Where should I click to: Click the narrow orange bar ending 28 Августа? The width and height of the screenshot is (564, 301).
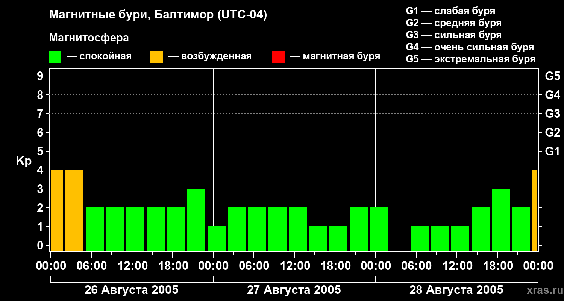[535, 211]
